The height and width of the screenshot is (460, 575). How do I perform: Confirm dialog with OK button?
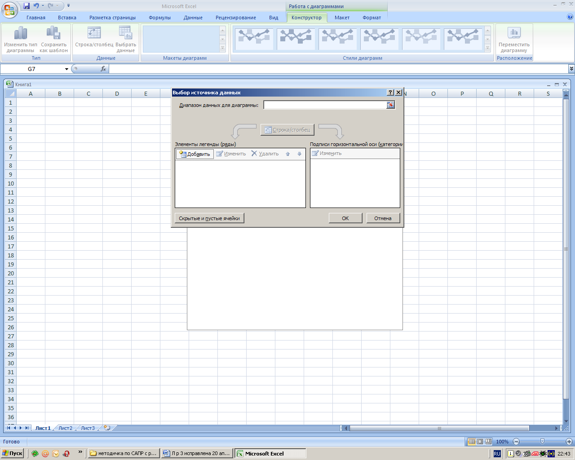(345, 218)
